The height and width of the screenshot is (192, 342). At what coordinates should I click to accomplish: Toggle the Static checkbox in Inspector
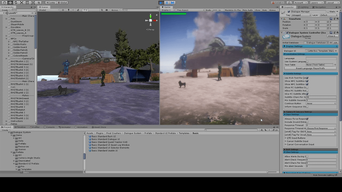(328, 12)
